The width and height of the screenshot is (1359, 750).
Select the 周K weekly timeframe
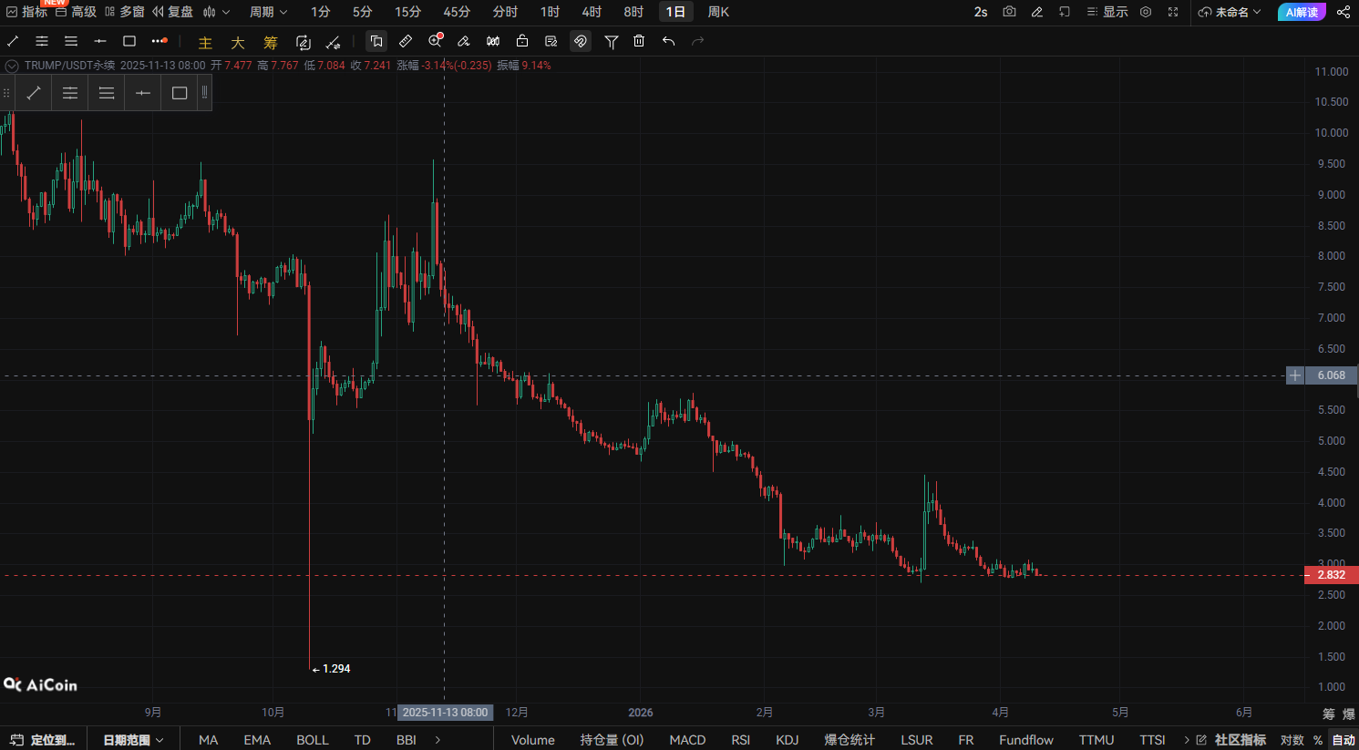[718, 12]
